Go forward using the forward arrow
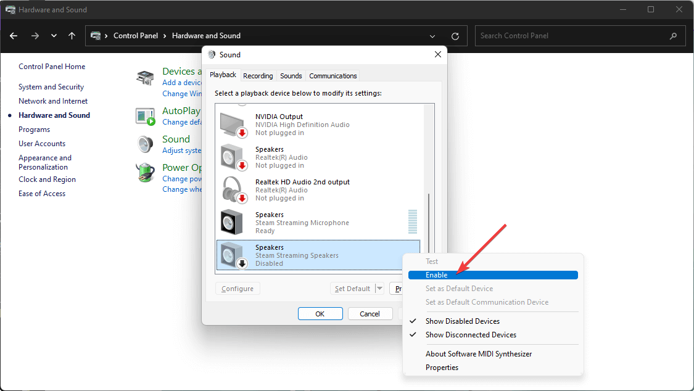The width and height of the screenshot is (694, 391). 35,36
